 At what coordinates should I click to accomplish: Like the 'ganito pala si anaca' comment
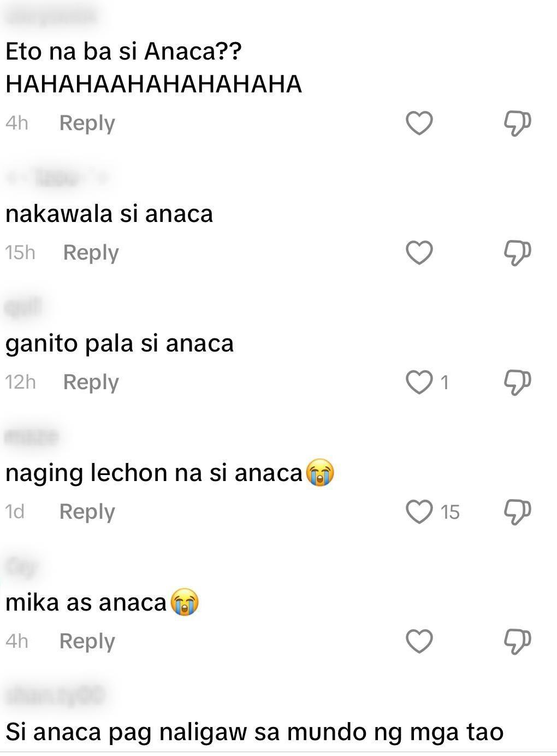(419, 382)
